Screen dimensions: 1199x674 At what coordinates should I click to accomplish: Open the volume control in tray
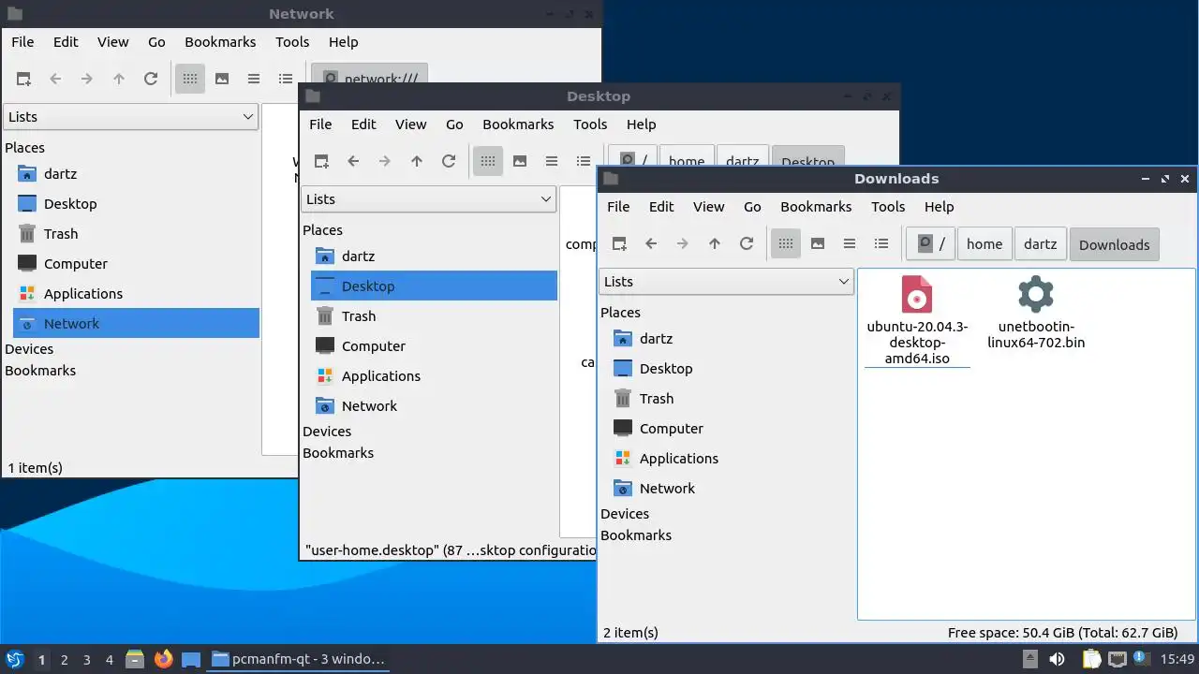[1057, 659]
